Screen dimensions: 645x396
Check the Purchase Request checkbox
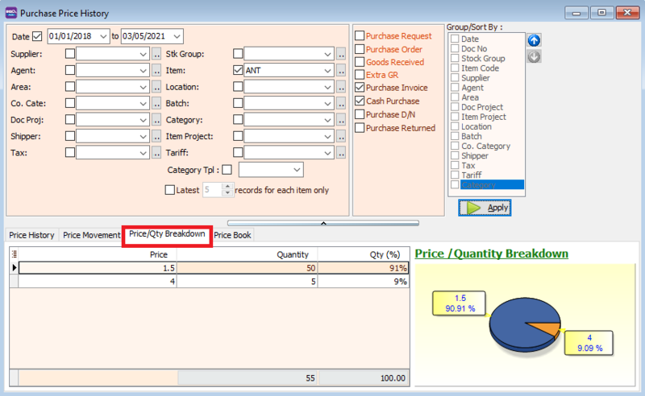coord(360,35)
